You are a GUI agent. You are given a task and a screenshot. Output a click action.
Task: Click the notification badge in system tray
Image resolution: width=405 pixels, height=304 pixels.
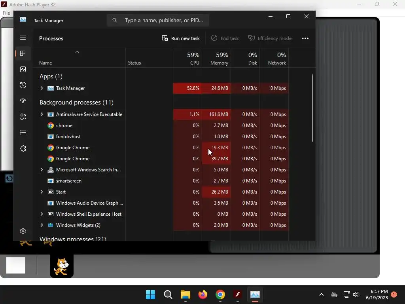[x=394, y=294]
